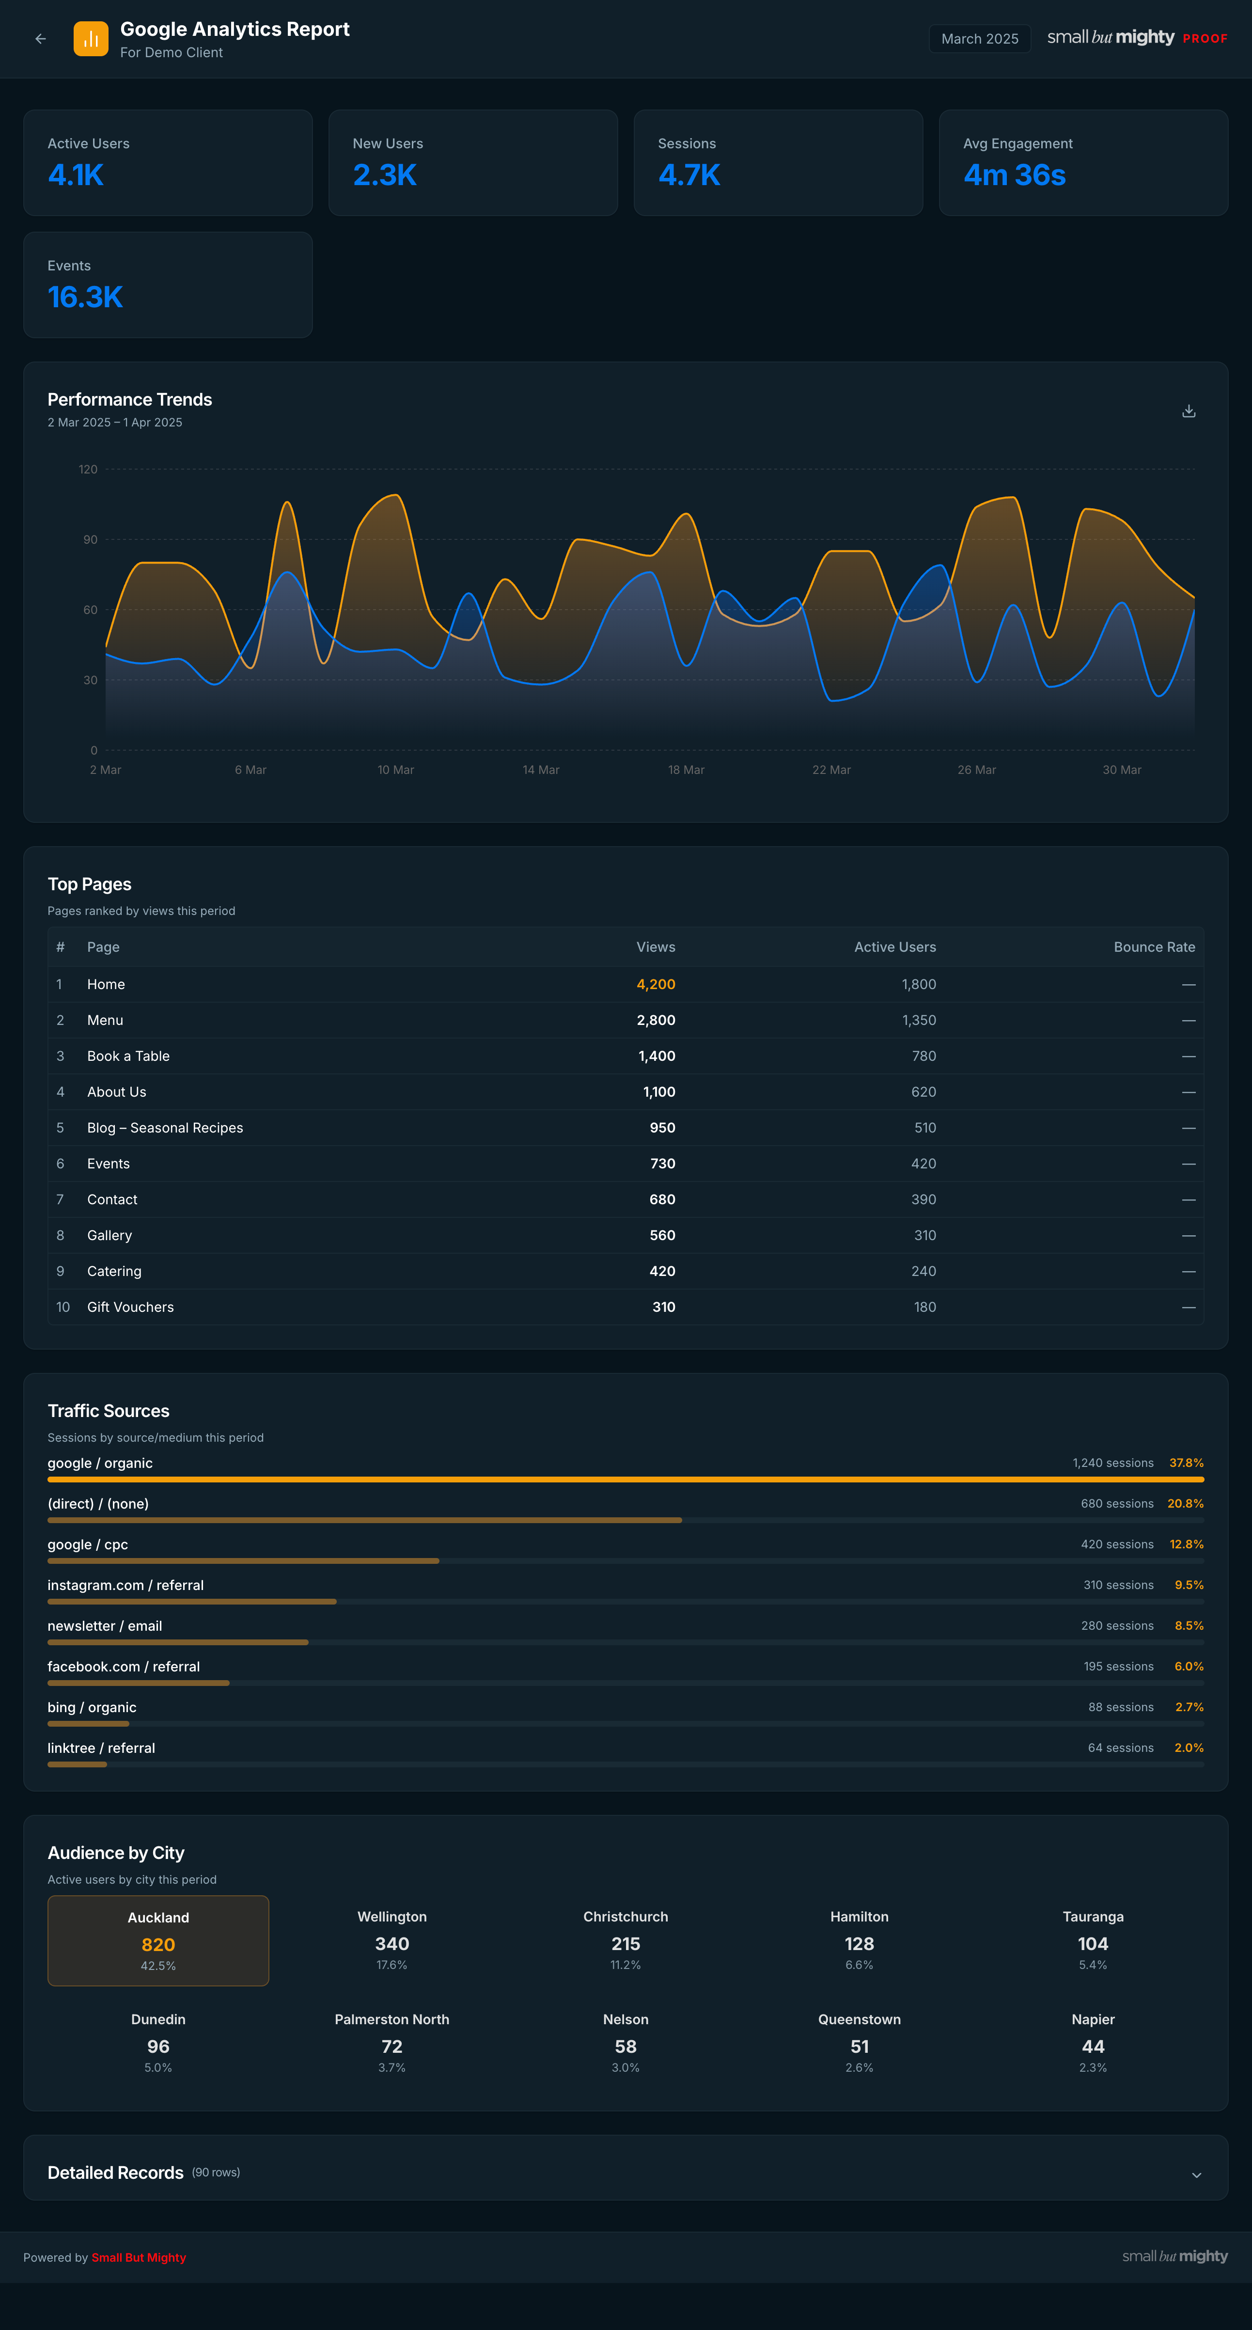This screenshot has height=2330, width=1252.
Task: Click the Small But Mighty footer link
Action: pyautogui.click(x=139, y=2258)
